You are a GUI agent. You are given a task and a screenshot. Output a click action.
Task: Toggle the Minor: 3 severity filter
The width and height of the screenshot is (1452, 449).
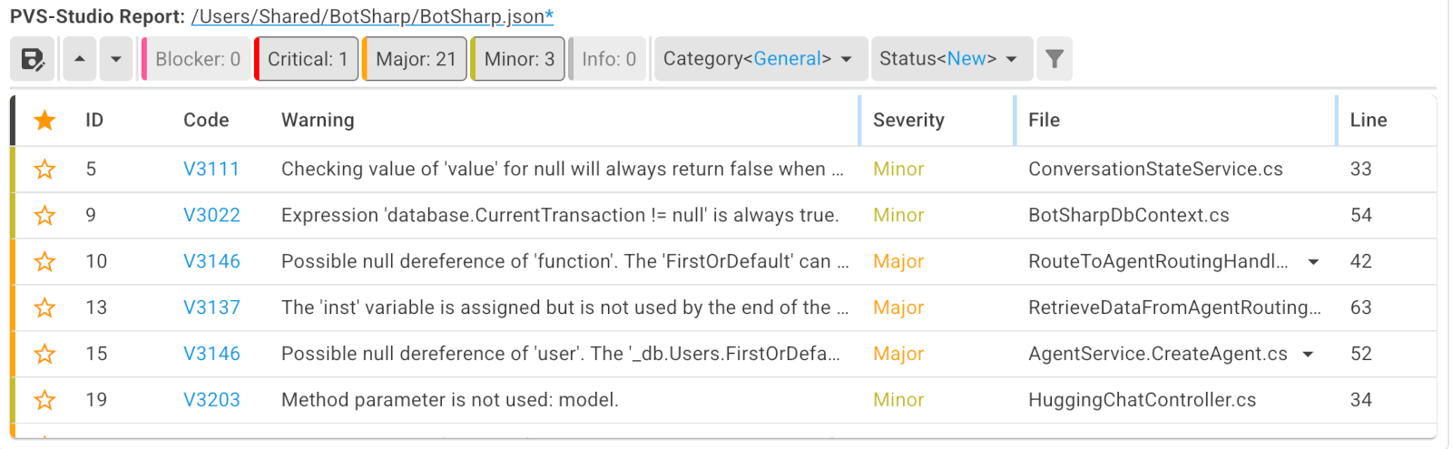[x=518, y=59]
